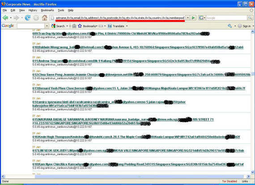Click the green Go arrow beside address bar
This screenshot has width=255, height=185.
[193, 18]
